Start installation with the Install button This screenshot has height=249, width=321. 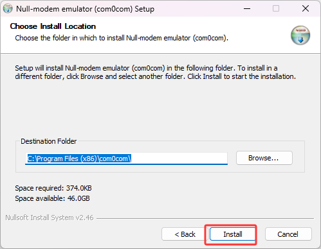[x=233, y=234]
